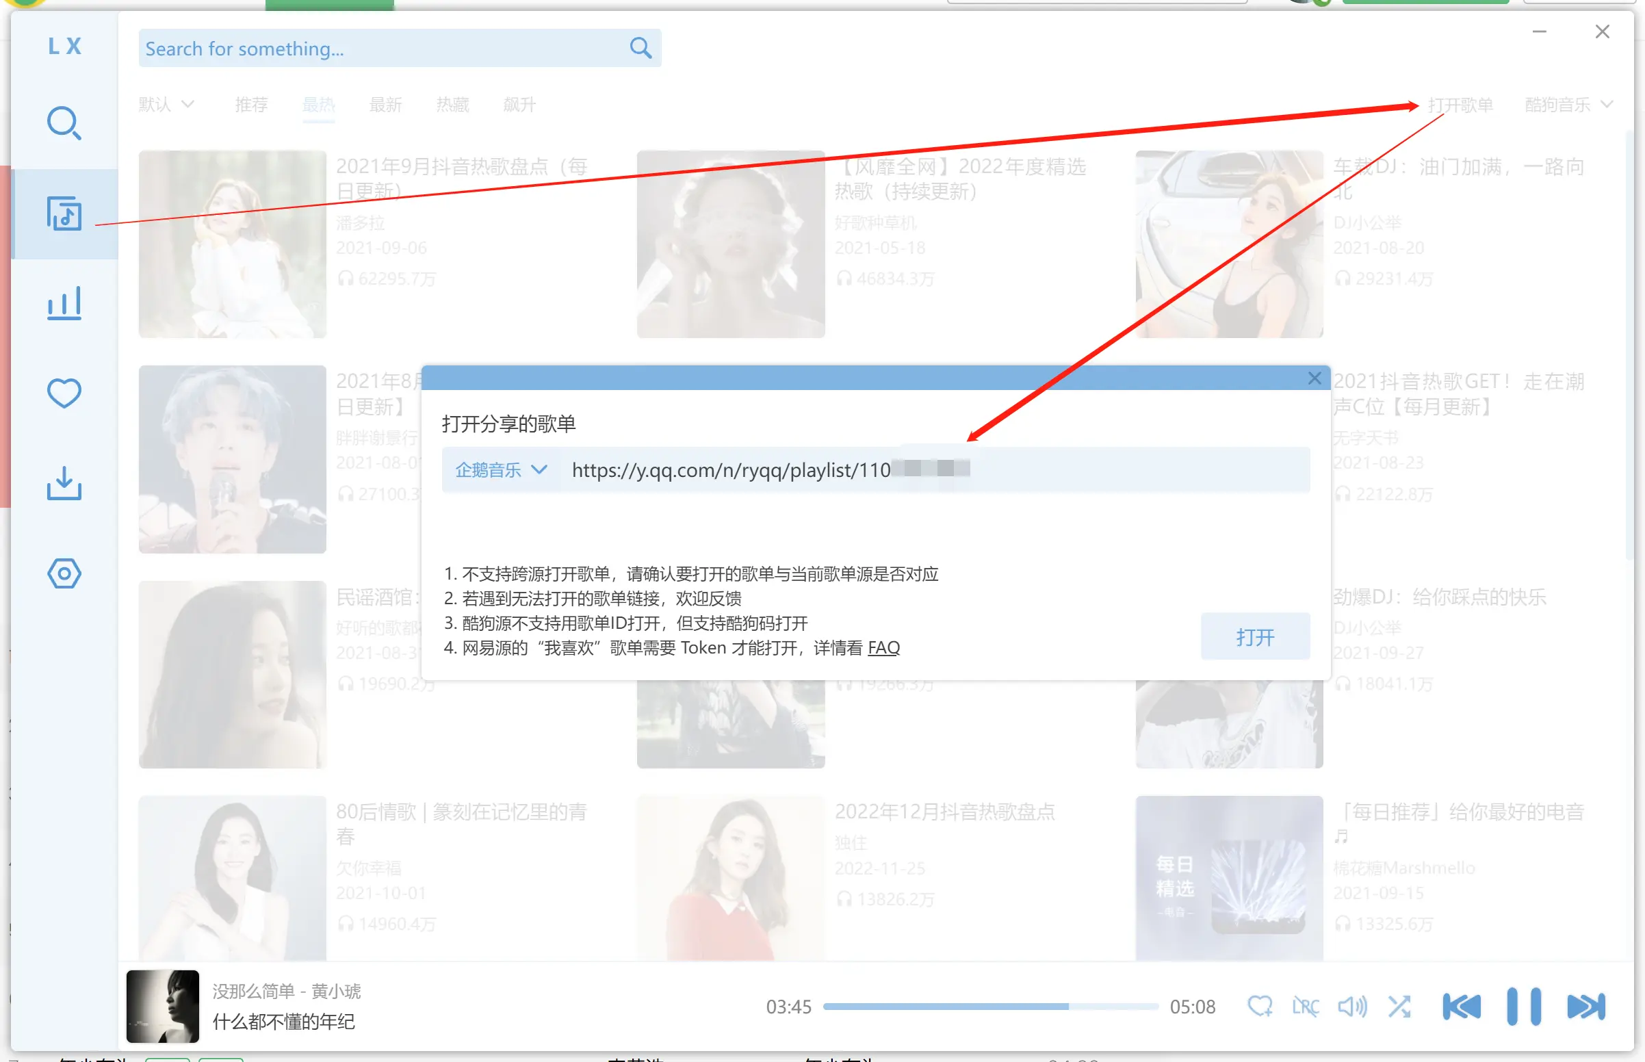Click the 05:08 total duration label
Viewport: 1645px width, 1062px height.
click(1192, 1006)
